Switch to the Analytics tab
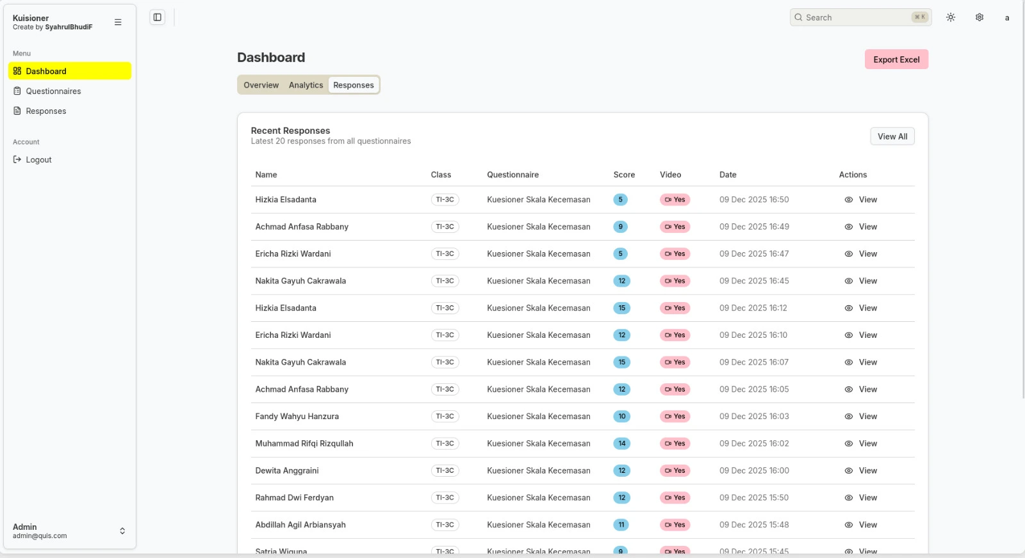 (x=306, y=85)
